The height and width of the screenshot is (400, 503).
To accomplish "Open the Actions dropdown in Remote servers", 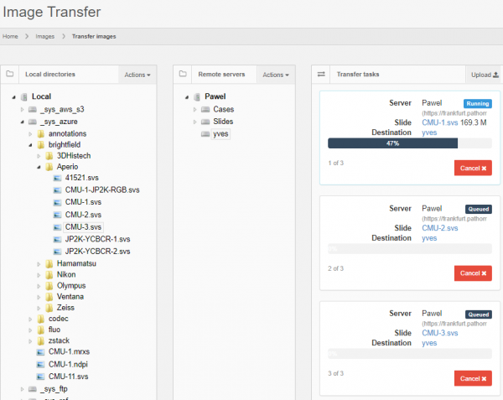I will pos(276,75).
